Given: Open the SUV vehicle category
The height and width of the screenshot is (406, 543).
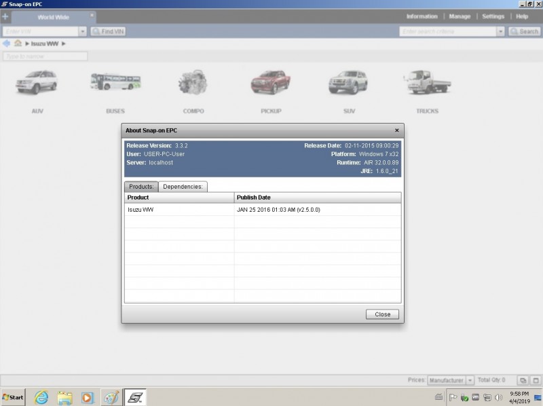Looking at the screenshot, I should (x=348, y=84).
